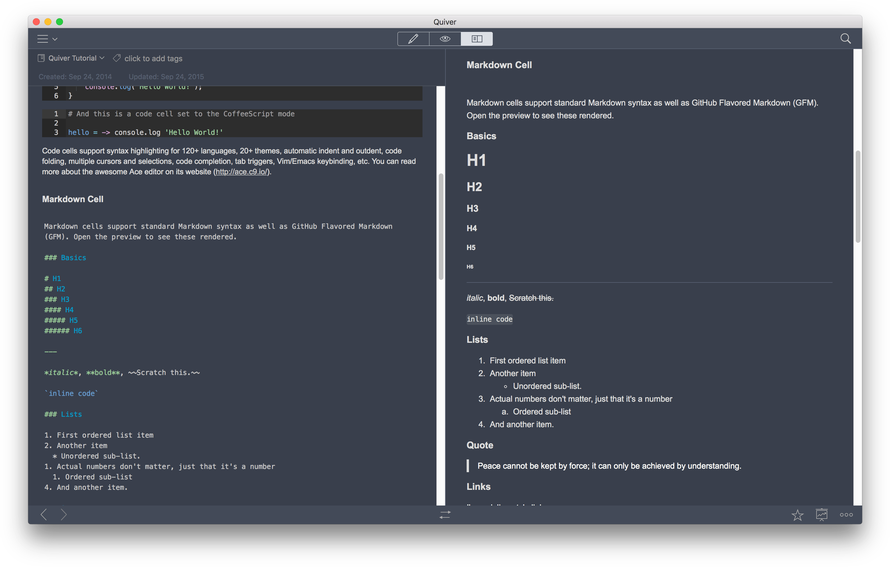Toggle side-by-side split view mode

[x=477, y=39]
